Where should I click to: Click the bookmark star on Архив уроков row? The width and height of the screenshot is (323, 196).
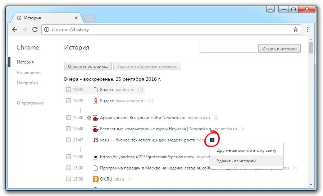[89, 118]
